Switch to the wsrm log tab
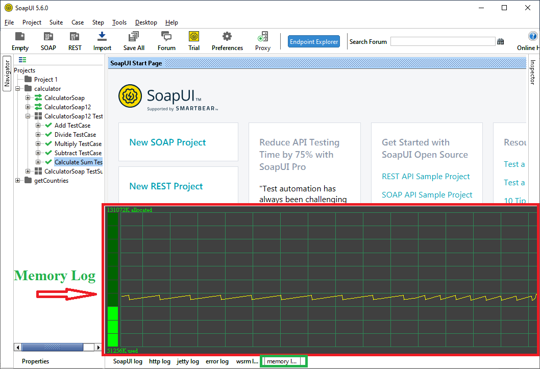Image resolution: width=540 pixels, height=369 pixels. (x=247, y=361)
